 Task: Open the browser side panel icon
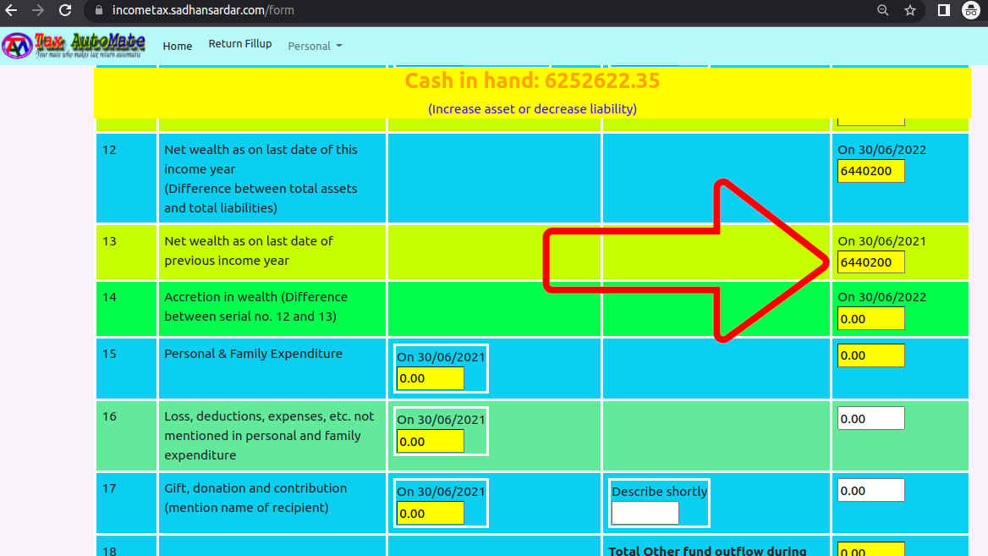click(x=944, y=11)
